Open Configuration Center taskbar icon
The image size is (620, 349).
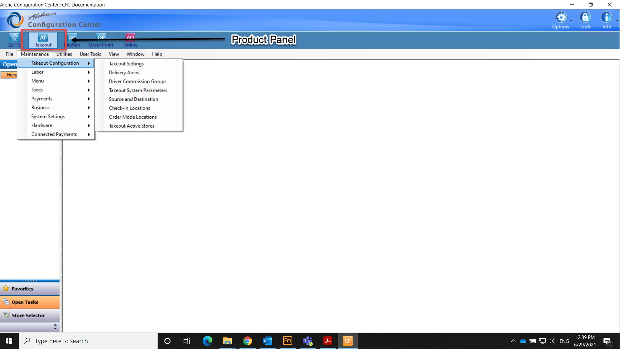click(348, 341)
